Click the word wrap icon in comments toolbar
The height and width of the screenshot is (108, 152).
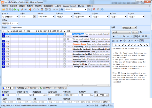pyautogui.click(x=142, y=41)
